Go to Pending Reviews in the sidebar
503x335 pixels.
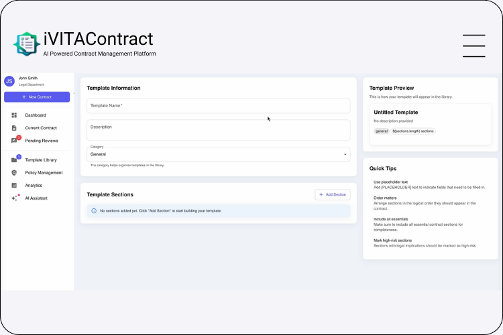coord(42,141)
